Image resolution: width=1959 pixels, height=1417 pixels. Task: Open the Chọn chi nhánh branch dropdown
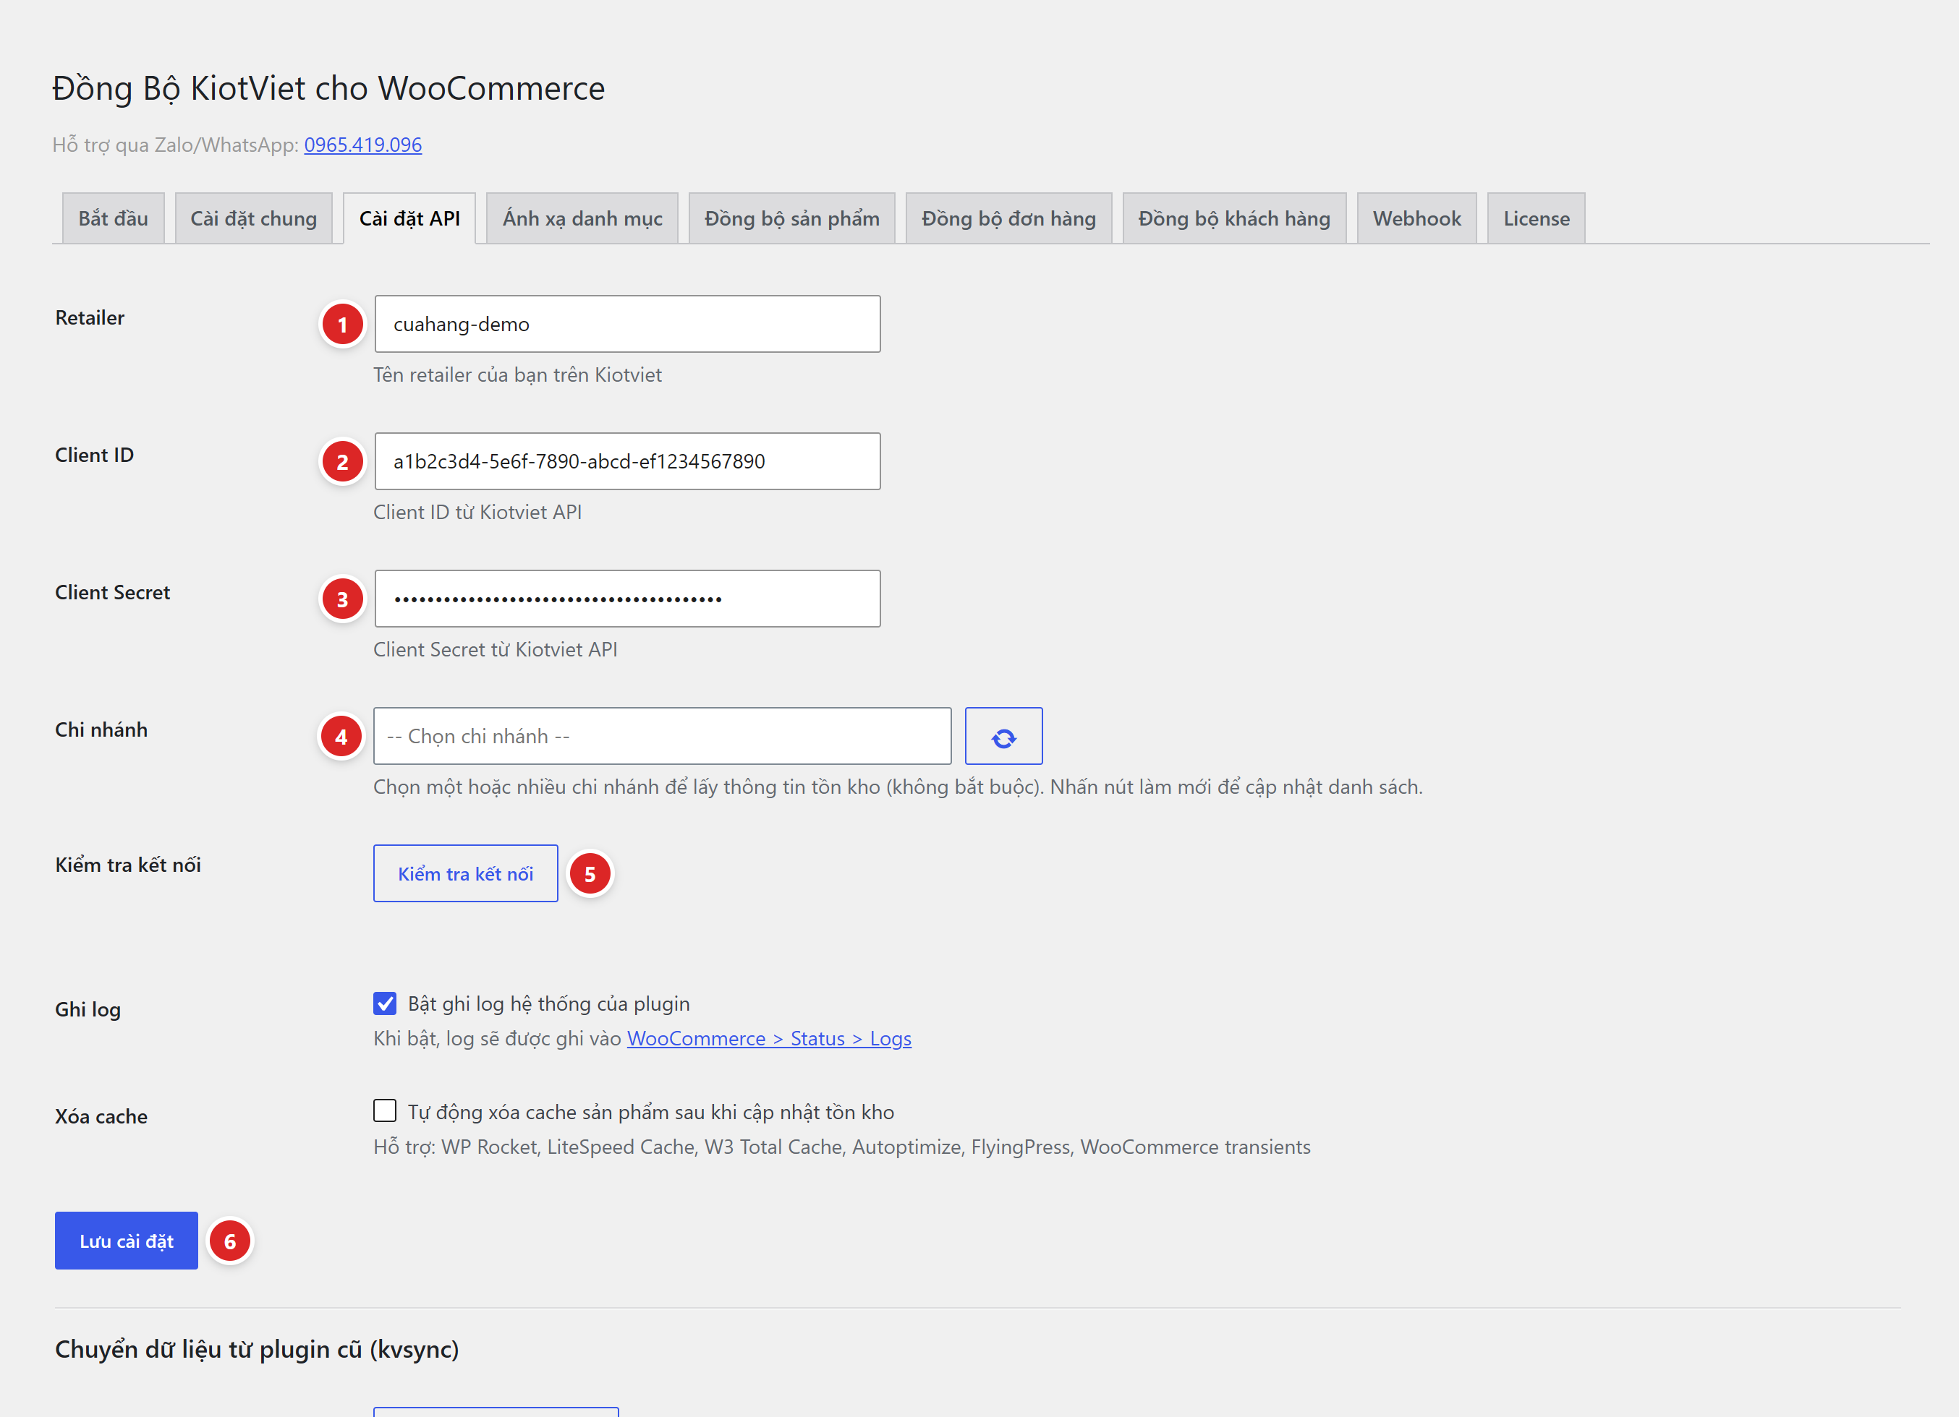point(663,736)
